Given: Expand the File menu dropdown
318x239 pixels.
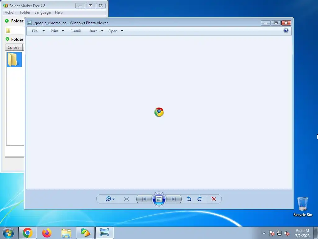Looking at the screenshot, I should (x=43, y=31).
